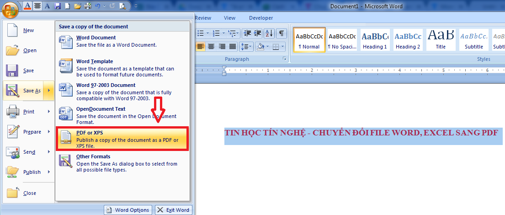The image size is (505, 215).
Task: Click the center-lines icon in quick access toolbar
Action: (x=37, y=6)
